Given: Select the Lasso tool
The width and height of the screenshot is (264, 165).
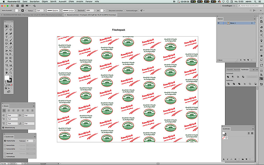Looking at the screenshot, I should [11, 30].
